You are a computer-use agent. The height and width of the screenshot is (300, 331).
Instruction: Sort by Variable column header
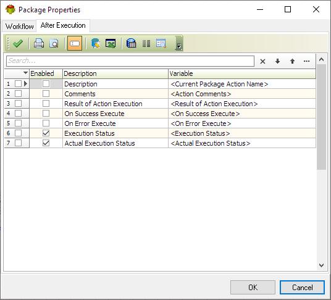[242, 73]
